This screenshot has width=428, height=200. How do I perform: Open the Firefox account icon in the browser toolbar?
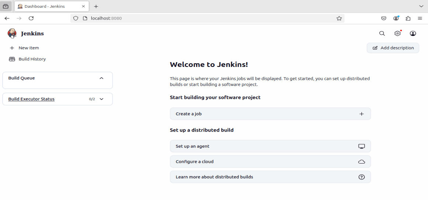(396, 18)
